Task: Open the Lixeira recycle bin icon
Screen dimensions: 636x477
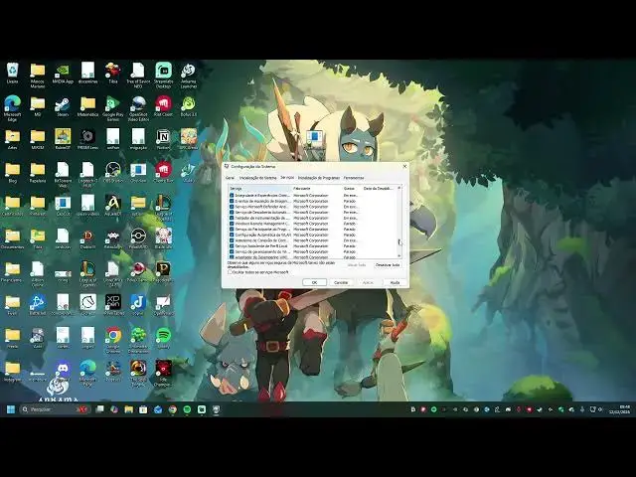Action: [x=12, y=73]
